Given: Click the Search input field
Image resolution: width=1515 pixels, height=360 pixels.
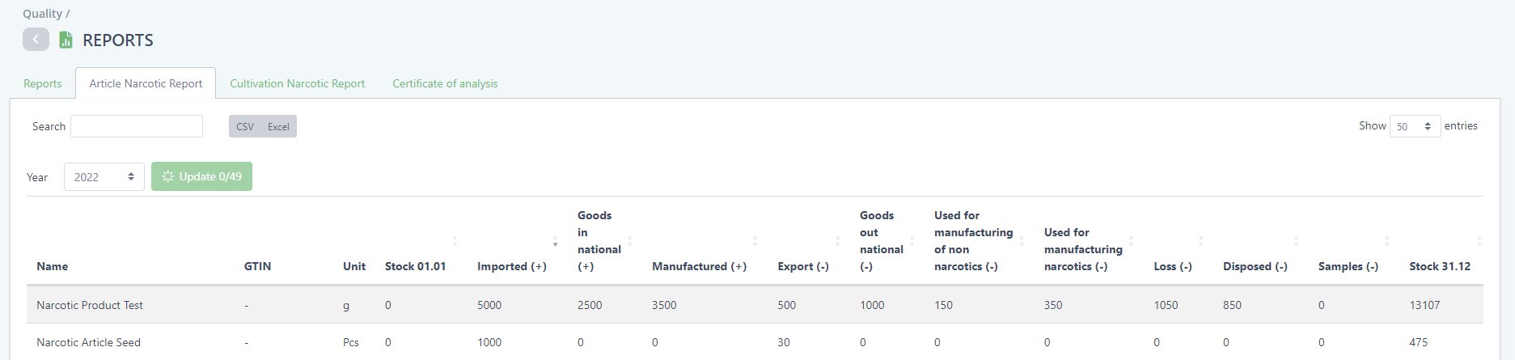Looking at the screenshot, I should pyautogui.click(x=137, y=126).
